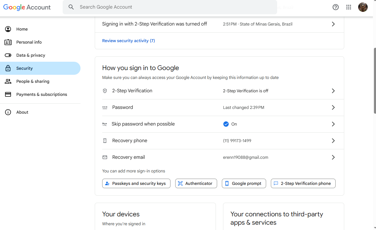
Task: Click the Security lock icon
Action: 8,68
